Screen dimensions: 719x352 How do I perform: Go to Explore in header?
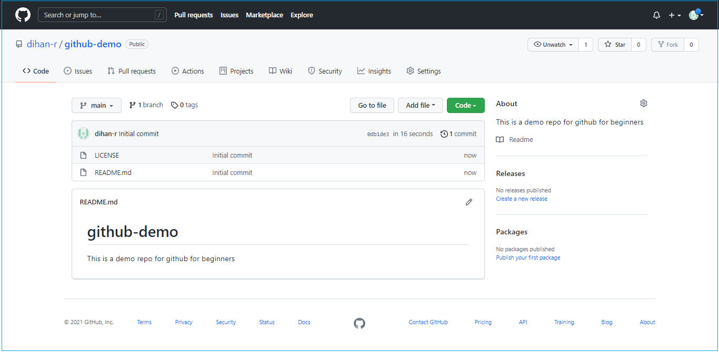pos(302,15)
